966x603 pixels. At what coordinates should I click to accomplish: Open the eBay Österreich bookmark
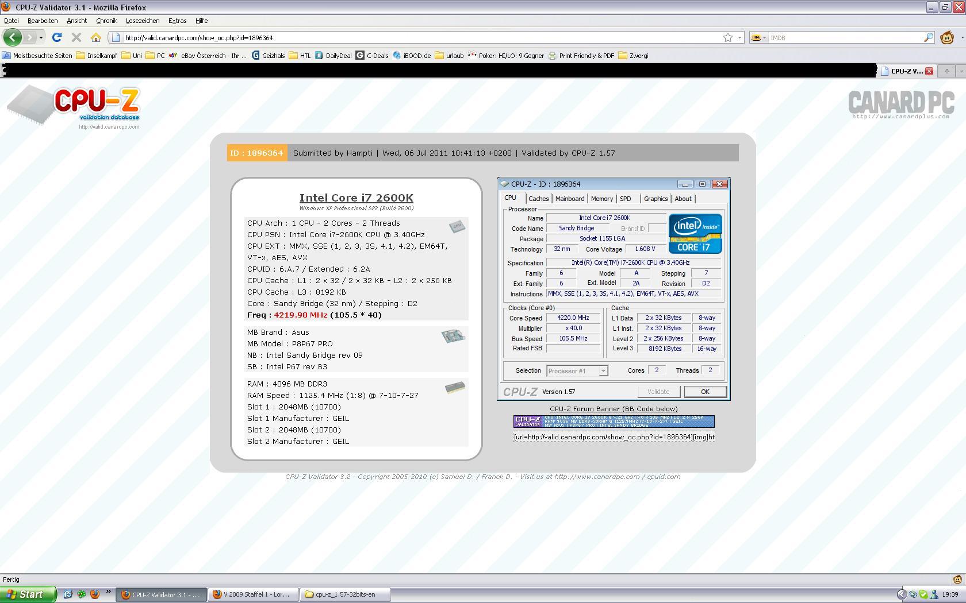[x=208, y=56]
